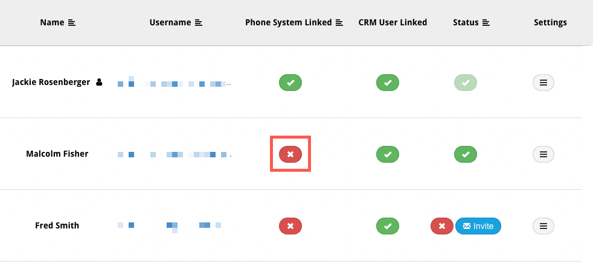Open settings menu for Jackie Rosenberger
This screenshot has width=593, height=264.
[543, 83]
